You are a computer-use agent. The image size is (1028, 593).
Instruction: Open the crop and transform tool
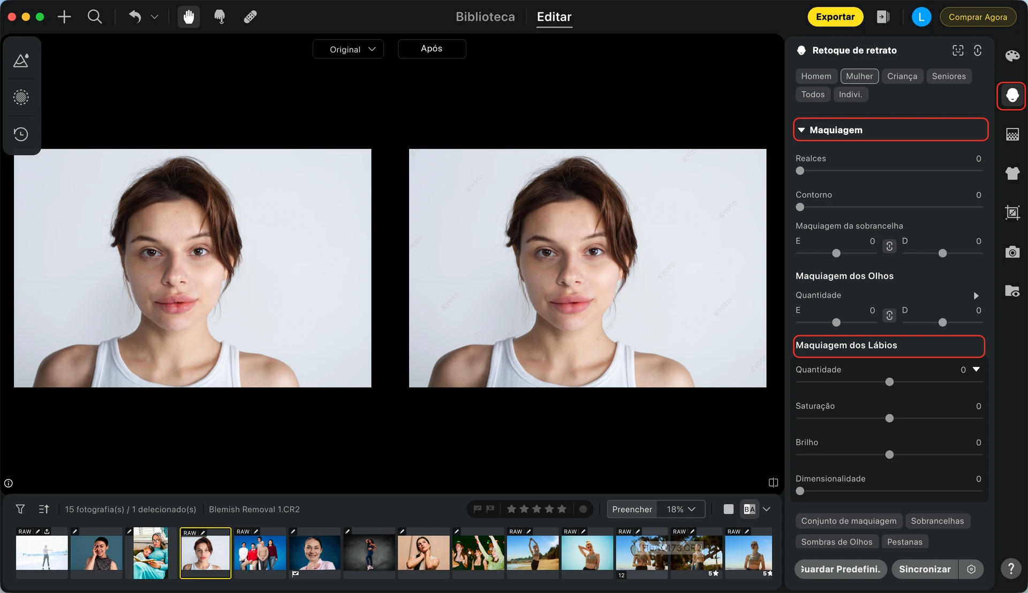tap(1012, 212)
